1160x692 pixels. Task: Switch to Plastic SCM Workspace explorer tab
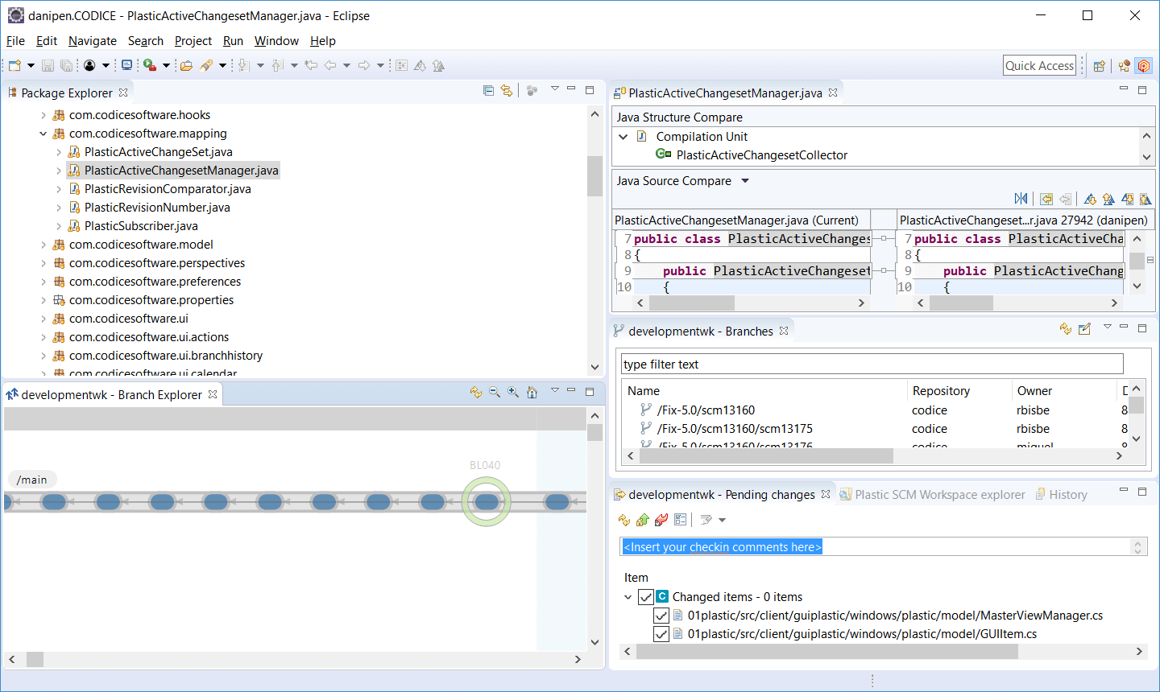coord(933,495)
